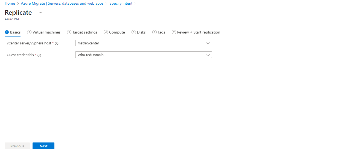
Task: Open the ellipsis menu next to Replicate
Action: point(40,13)
